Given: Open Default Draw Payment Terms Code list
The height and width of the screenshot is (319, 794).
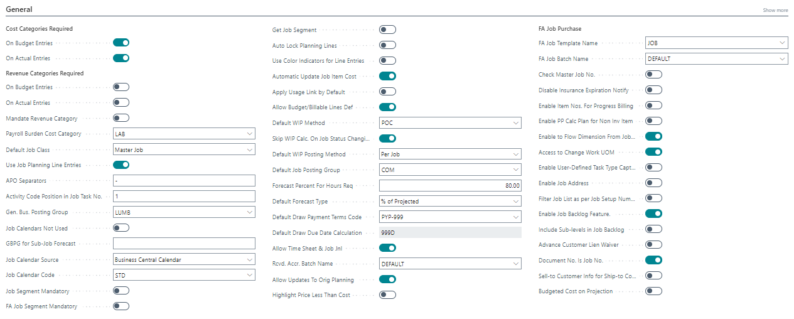Looking at the screenshot, I should click(515, 217).
